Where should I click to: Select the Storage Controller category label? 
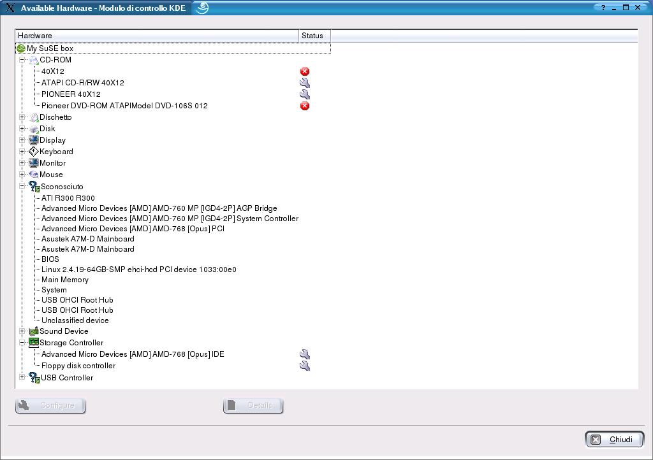[x=71, y=343]
